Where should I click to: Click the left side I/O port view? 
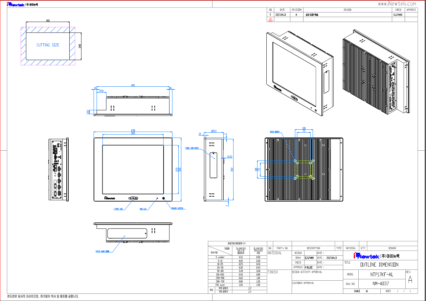tap(59, 169)
